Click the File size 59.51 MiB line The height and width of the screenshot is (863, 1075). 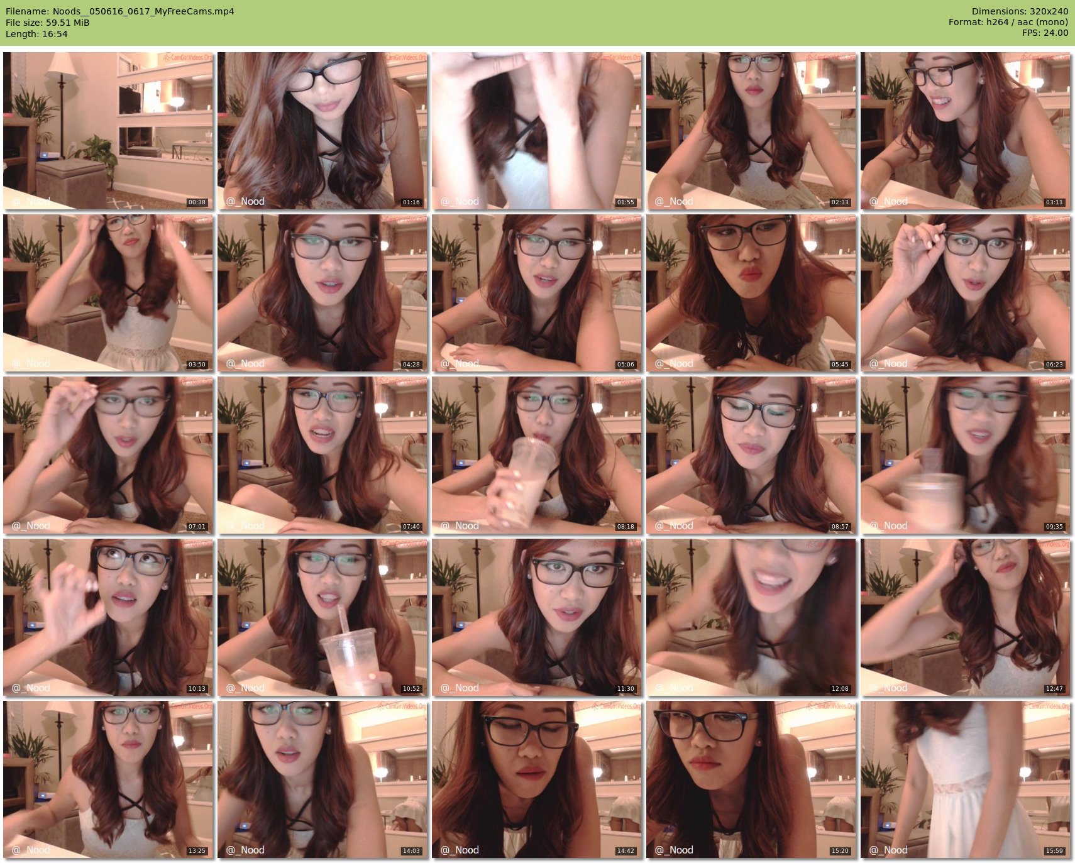click(48, 23)
